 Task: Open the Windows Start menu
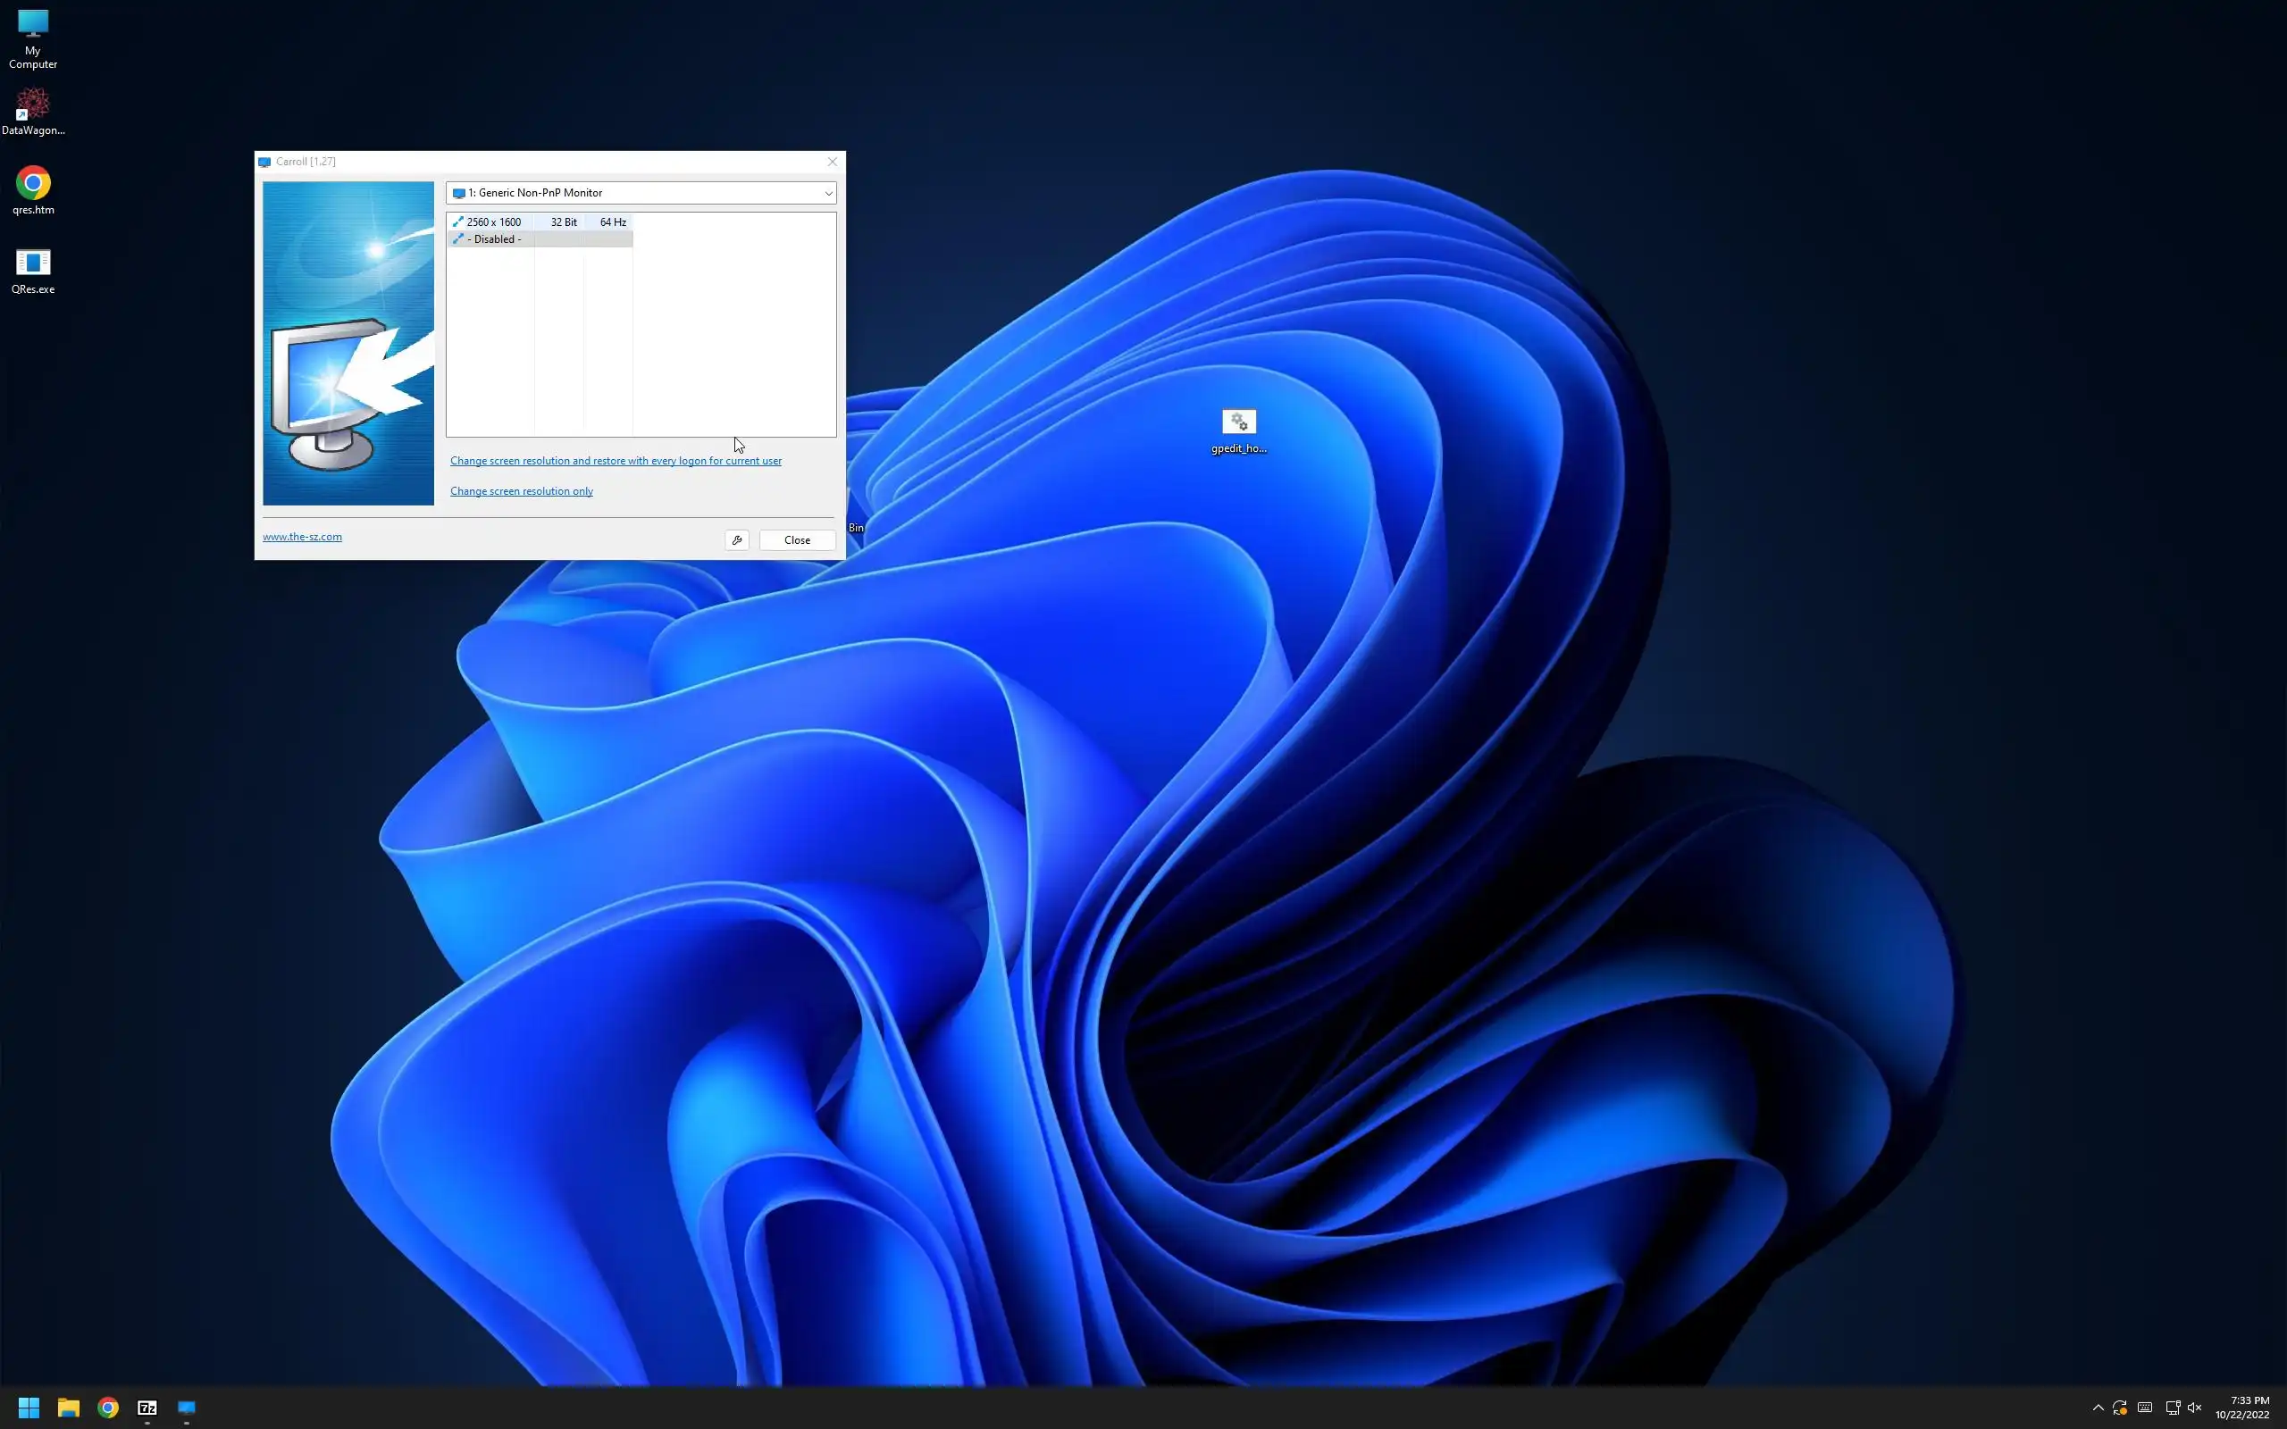(x=29, y=1408)
